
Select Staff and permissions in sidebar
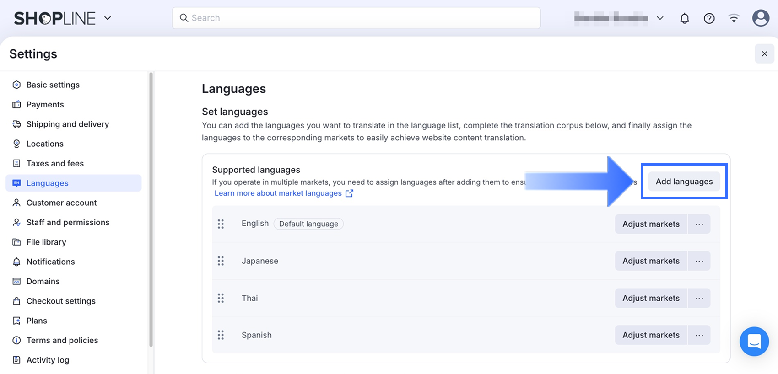[x=68, y=223]
